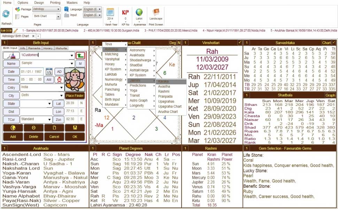Screen dimensions: 338x209
Task: Click the new document icon above Cancel
Action: 54,128
